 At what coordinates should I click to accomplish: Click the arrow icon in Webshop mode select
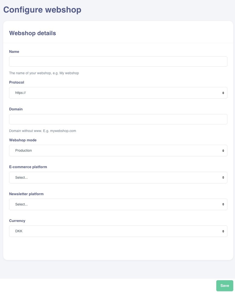point(223,151)
